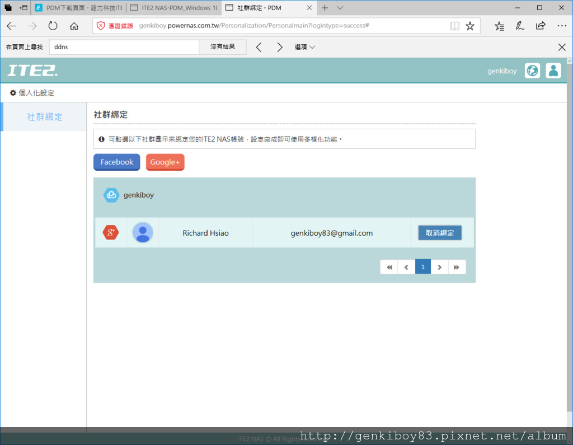Close the find-on-page bar
The image size is (573, 445).
coord(562,47)
